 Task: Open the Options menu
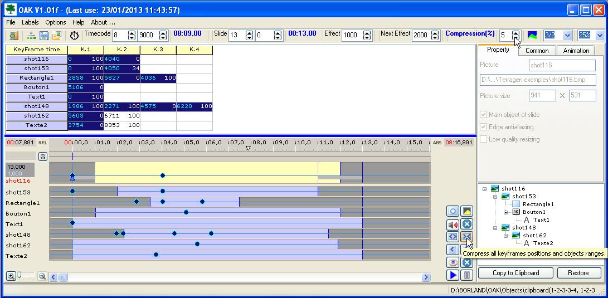coord(56,22)
